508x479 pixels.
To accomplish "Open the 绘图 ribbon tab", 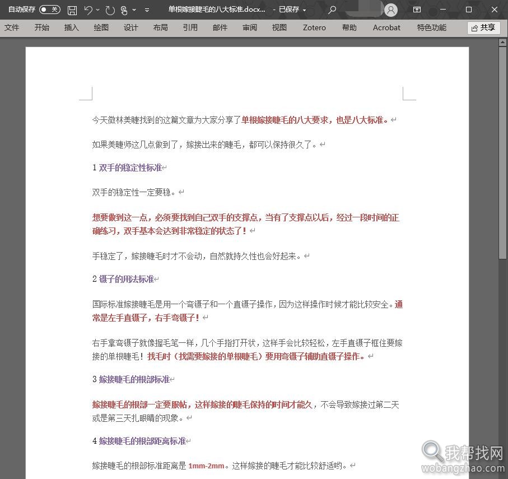I will [x=101, y=27].
